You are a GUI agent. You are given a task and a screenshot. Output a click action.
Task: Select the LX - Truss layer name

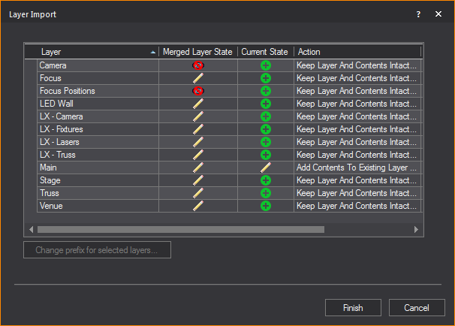pyautogui.click(x=58, y=155)
